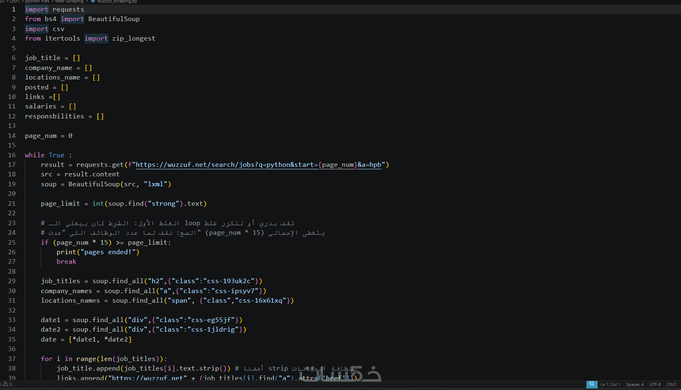The image size is (681, 390).
Task: Open the Web Scraping breadcrumb folder
Action: pos(69,1)
